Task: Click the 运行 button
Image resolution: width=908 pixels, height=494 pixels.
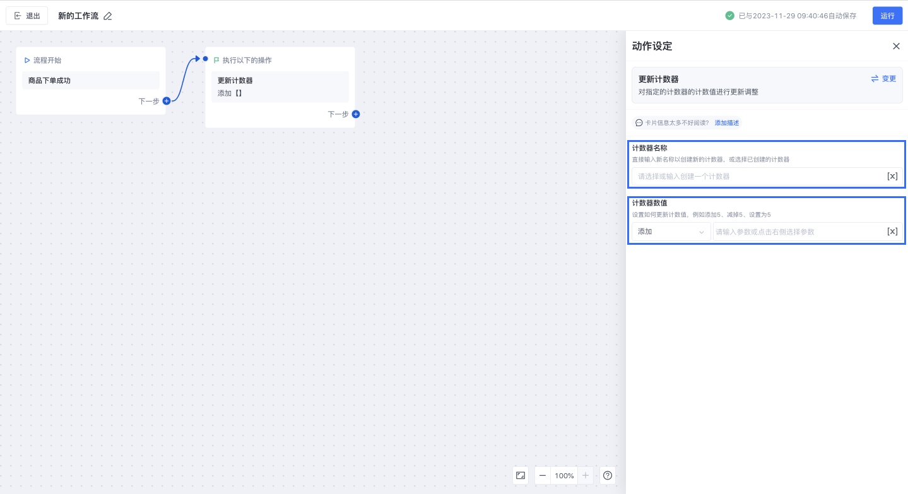Action: pos(887,16)
